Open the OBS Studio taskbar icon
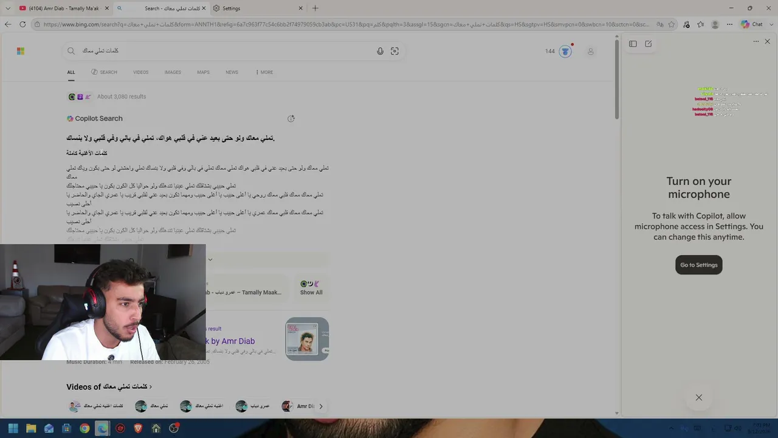778x438 pixels. click(174, 428)
